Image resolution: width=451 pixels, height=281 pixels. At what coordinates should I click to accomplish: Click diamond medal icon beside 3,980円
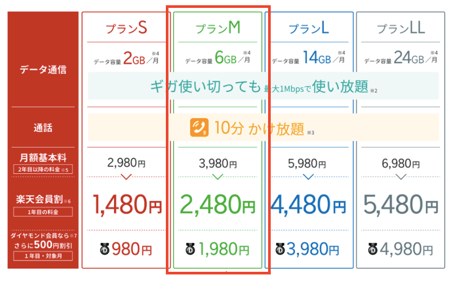[280, 249]
